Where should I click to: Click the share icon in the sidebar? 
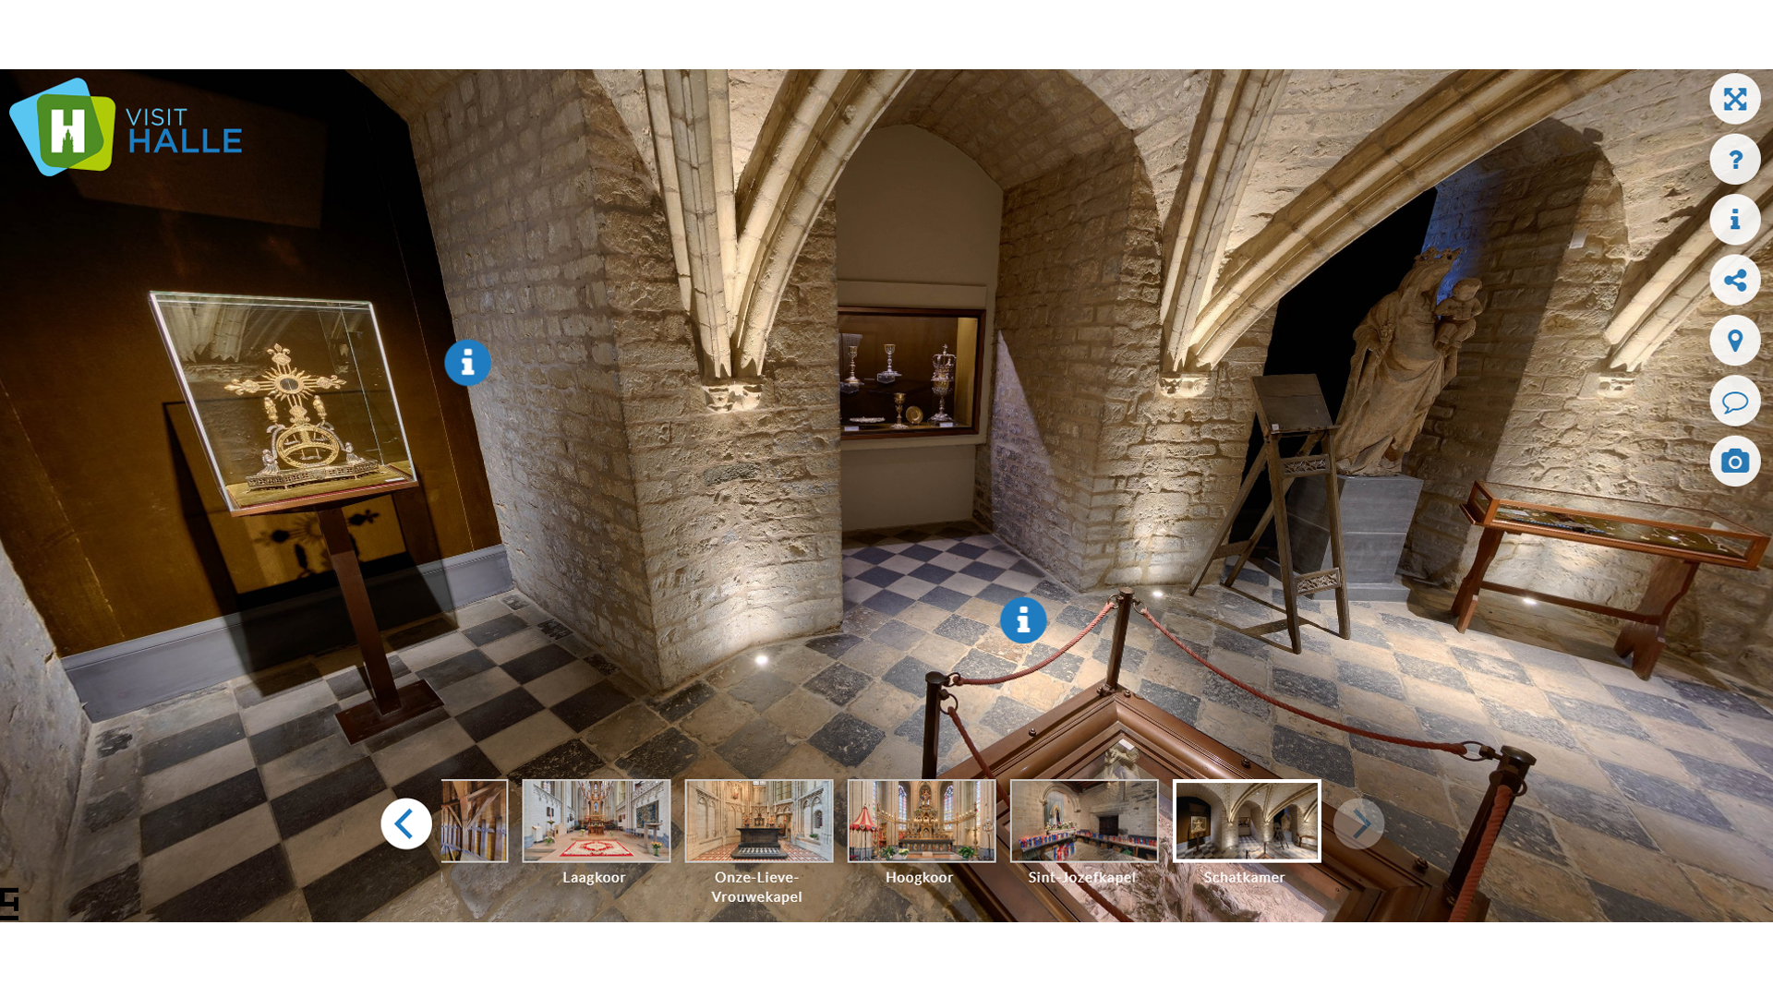click(x=1734, y=281)
